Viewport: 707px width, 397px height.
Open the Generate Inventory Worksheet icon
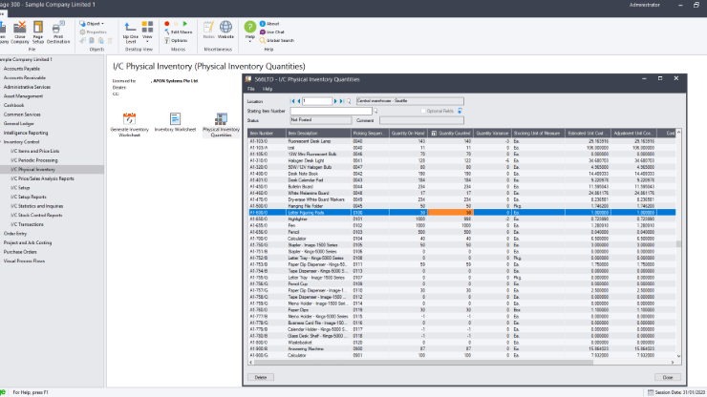pyautogui.click(x=129, y=124)
